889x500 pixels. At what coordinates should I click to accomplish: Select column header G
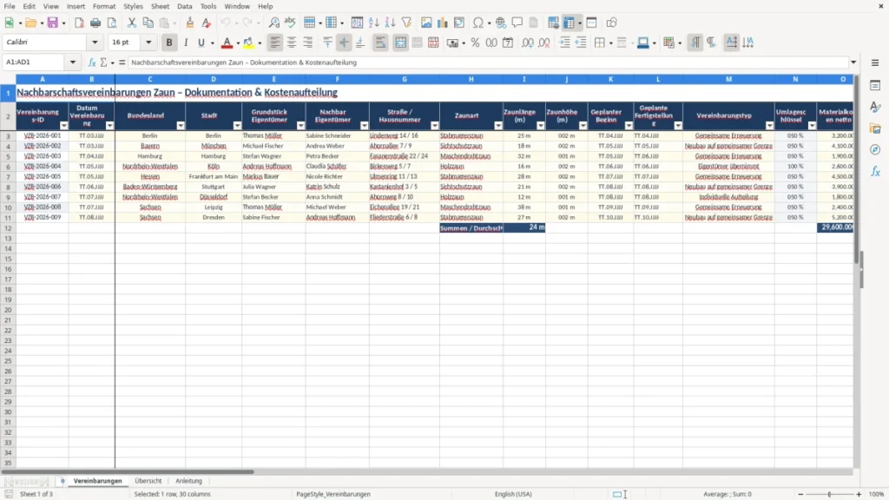point(405,79)
